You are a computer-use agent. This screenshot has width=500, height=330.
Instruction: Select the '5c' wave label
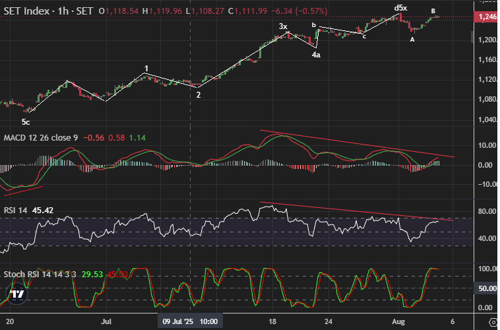click(26, 122)
